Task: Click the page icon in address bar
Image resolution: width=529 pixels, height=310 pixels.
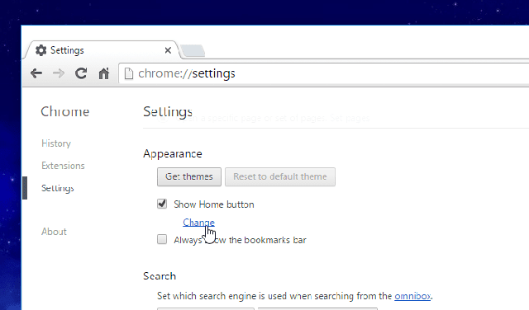Action: (129, 73)
